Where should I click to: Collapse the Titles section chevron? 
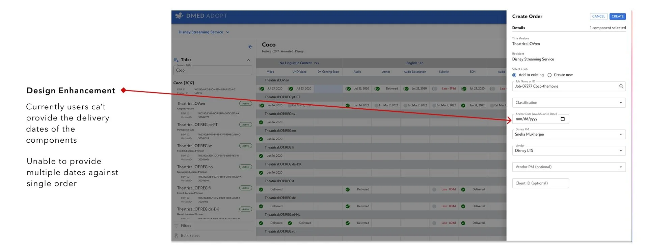coord(248,60)
